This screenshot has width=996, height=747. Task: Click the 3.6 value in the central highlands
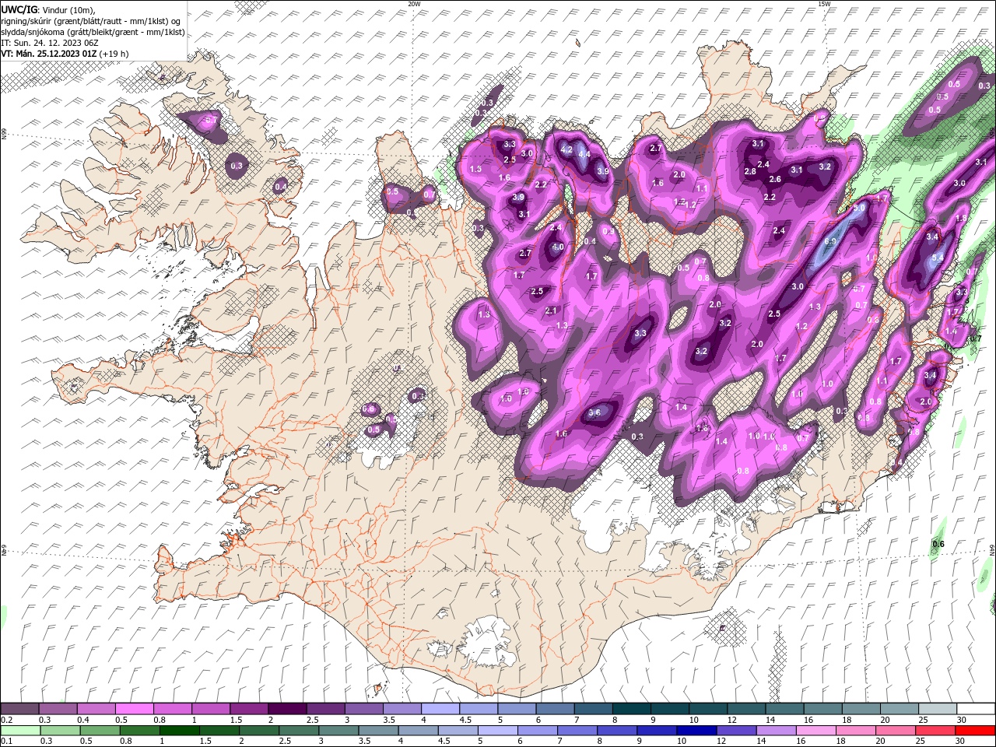pyautogui.click(x=595, y=412)
